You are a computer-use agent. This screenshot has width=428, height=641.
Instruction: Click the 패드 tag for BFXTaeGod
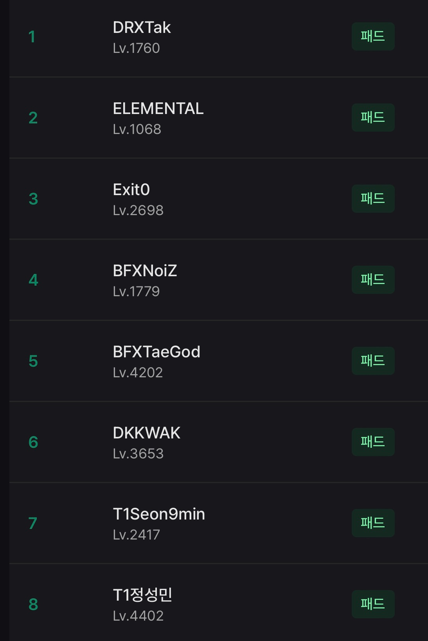(x=373, y=361)
